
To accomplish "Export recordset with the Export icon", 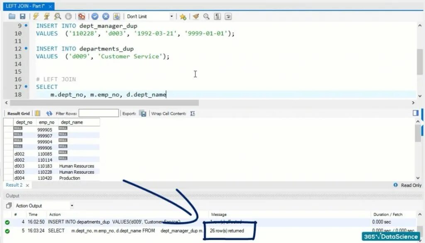I will (143, 113).
